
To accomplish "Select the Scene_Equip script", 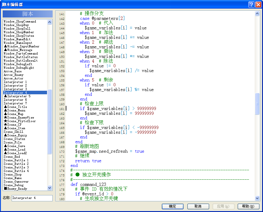I will pos(25,136).
